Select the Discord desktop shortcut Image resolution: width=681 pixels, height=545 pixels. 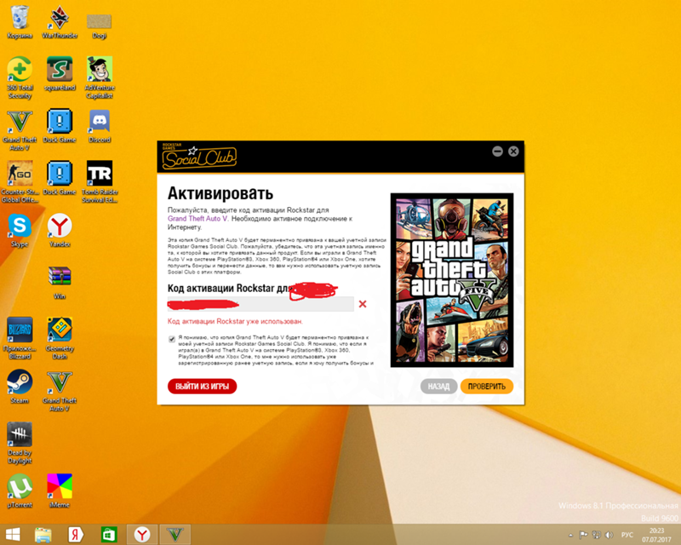(100, 126)
